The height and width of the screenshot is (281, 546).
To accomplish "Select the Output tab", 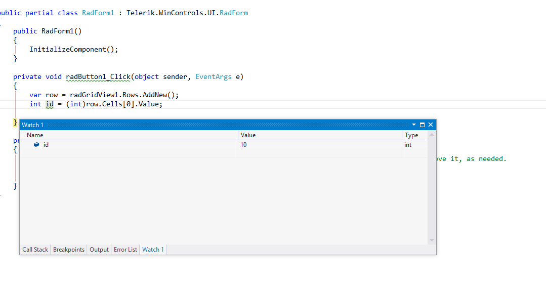I will point(99,250).
